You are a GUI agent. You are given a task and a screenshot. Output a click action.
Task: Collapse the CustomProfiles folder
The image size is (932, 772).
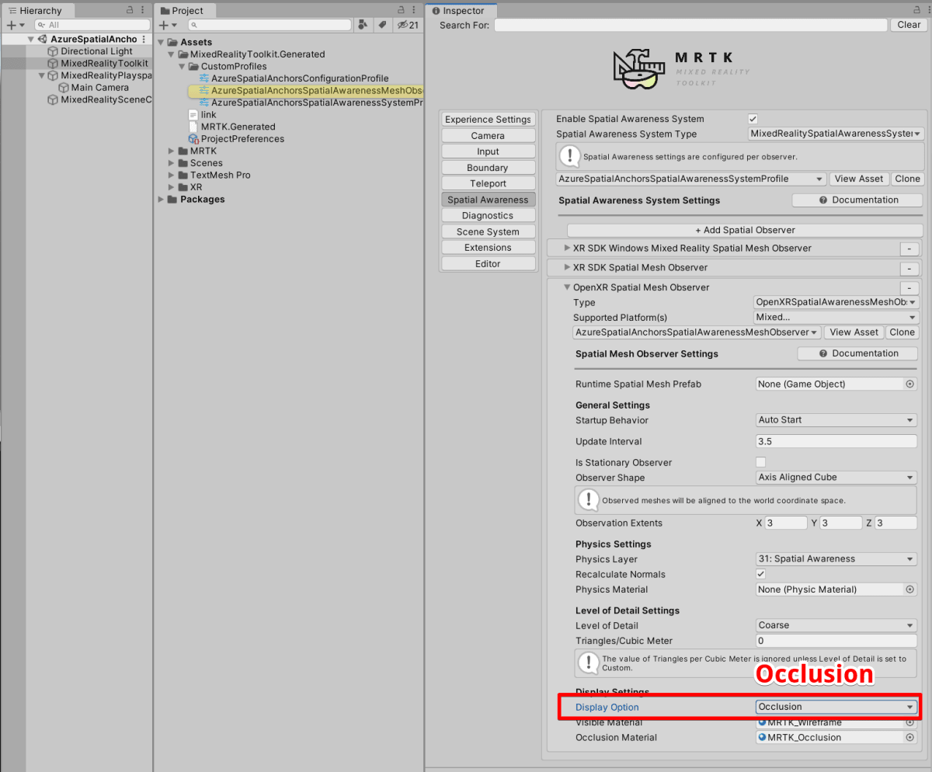click(183, 66)
